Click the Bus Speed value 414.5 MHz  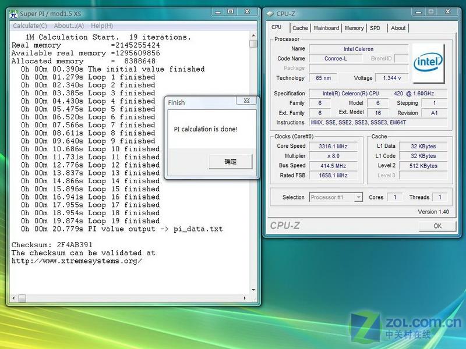point(333,166)
